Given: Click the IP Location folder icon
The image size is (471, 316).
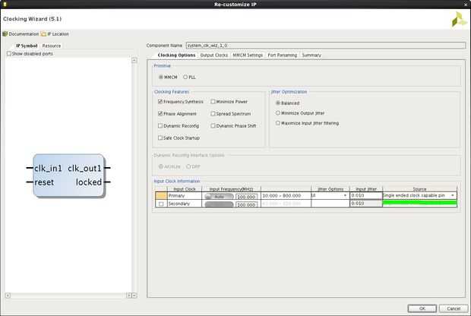Looking at the screenshot, I should pyautogui.click(x=43, y=34).
